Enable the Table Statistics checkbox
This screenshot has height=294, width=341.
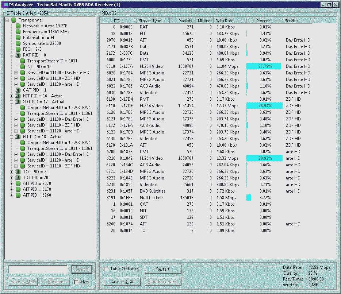click(106, 269)
